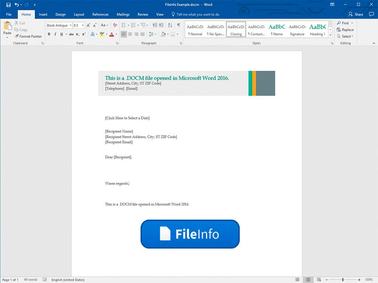The width and height of the screenshot is (378, 283).
Task: Center-align the paragraph text
Action: coord(130,34)
